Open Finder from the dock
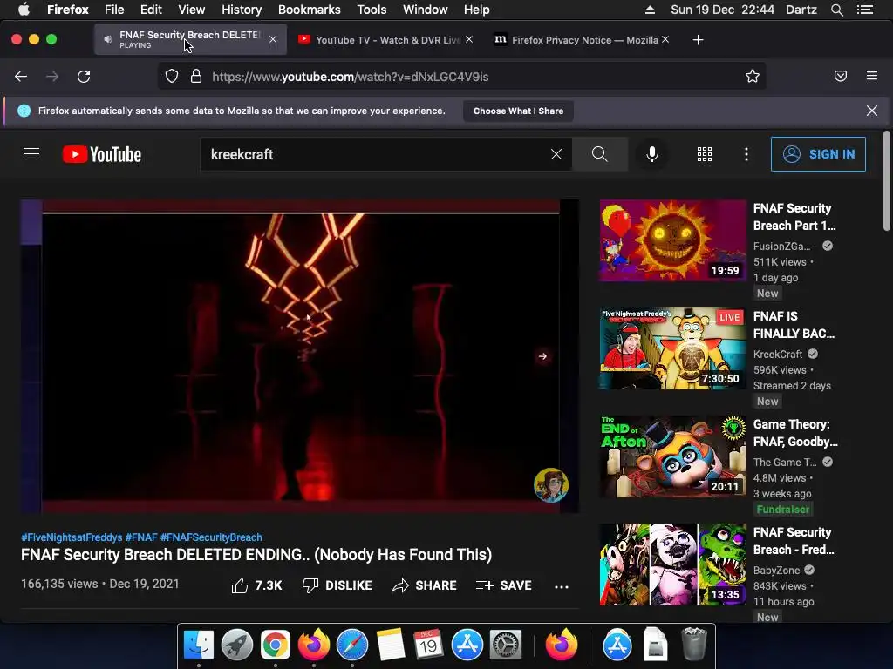Viewport: 893px width, 669px height. [199, 645]
